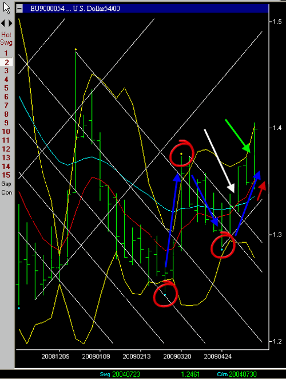Pick swing number 13
The height and width of the screenshot is (379, 286).
[6, 157]
